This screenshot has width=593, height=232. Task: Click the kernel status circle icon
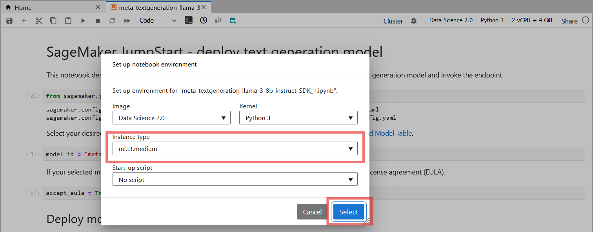pyautogui.click(x=585, y=20)
